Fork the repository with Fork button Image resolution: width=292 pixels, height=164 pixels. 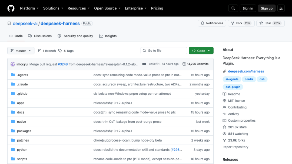(x=241, y=23)
